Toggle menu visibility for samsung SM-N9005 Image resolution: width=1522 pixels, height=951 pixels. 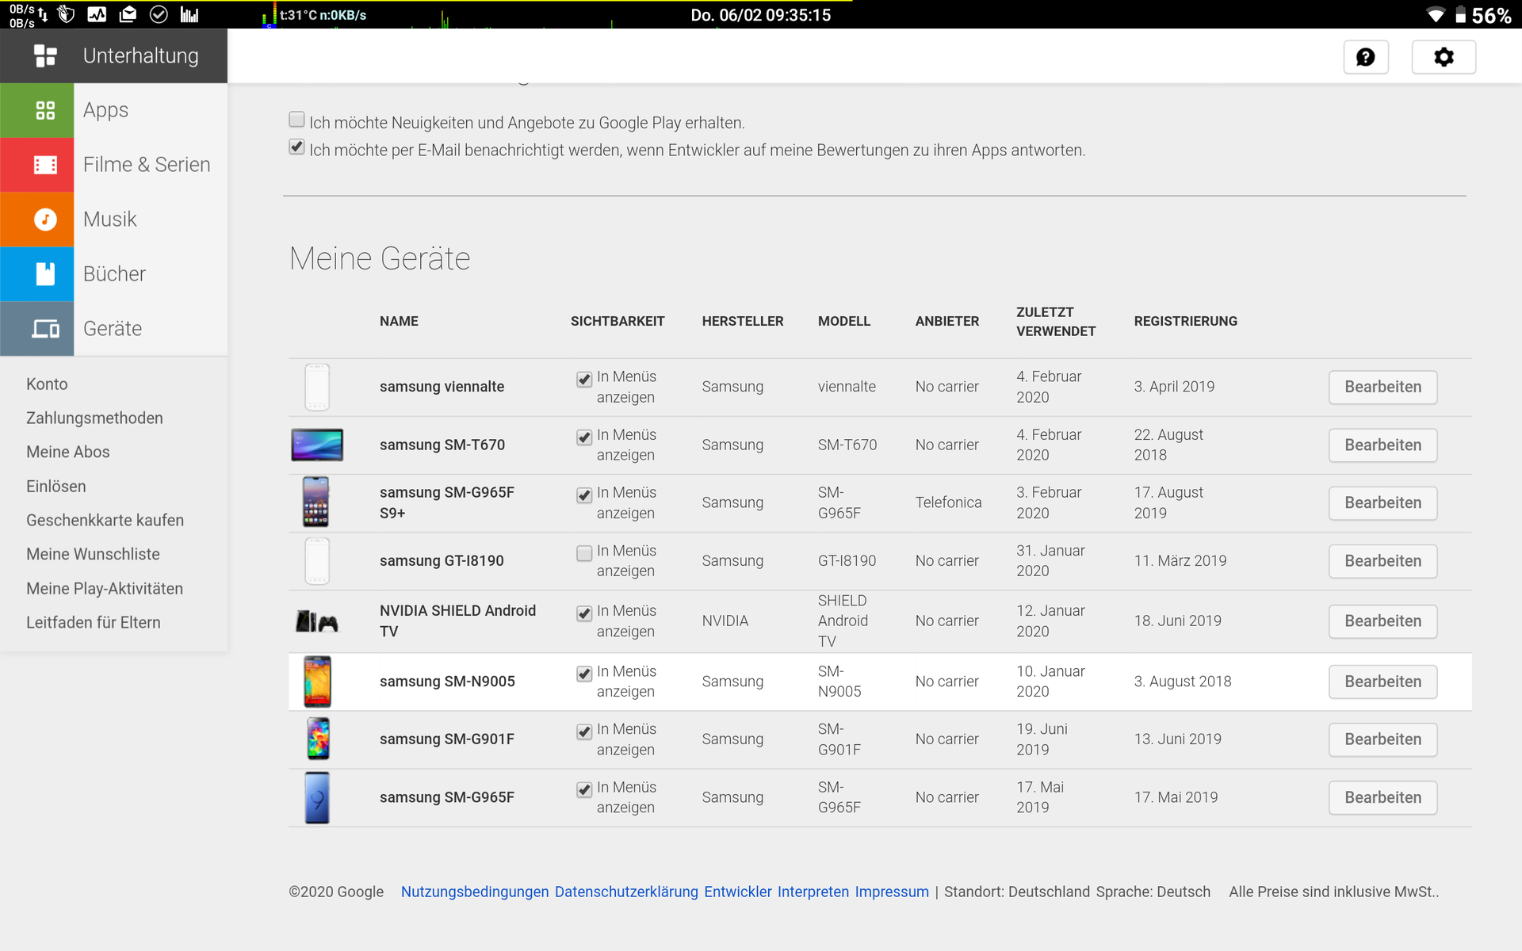coord(584,673)
